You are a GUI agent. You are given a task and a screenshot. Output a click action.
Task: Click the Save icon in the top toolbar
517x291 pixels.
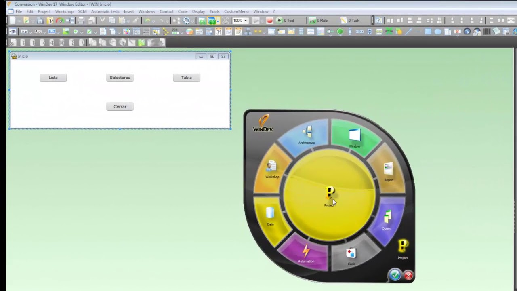point(40,20)
